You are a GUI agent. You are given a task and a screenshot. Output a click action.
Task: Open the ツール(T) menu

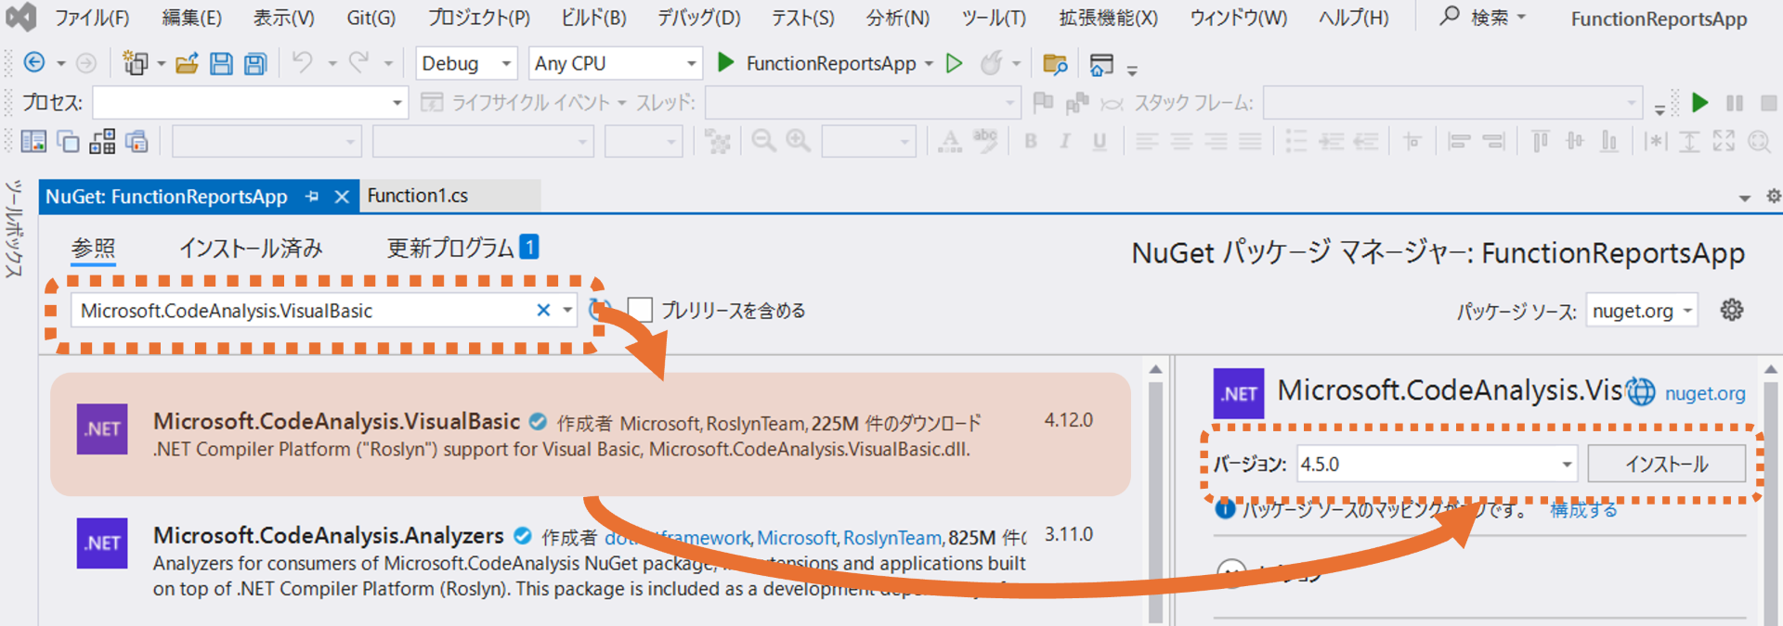tap(994, 18)
